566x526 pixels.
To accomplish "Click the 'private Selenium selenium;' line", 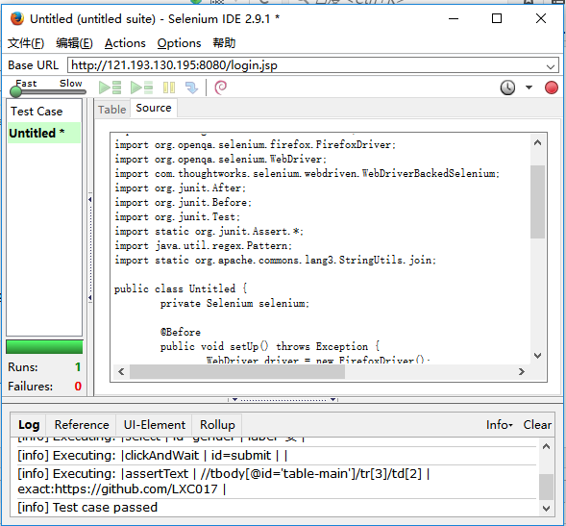I will [x=234, y=303].
